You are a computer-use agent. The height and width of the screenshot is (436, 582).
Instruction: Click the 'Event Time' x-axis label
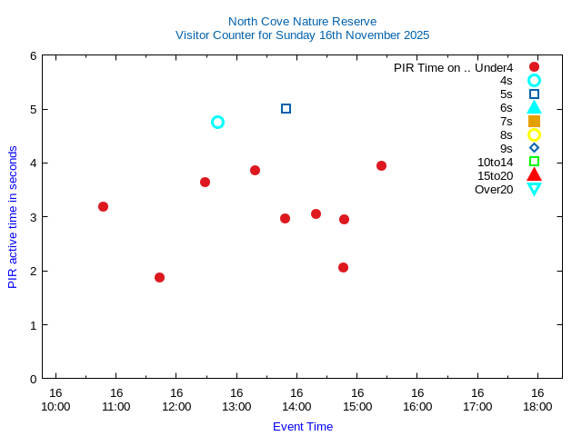[302, 426]
